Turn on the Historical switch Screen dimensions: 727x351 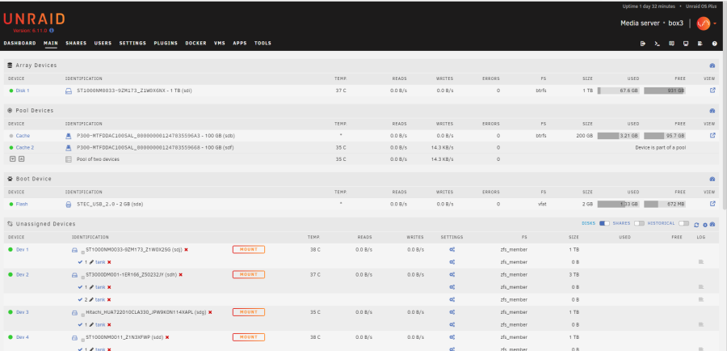pos(683,224)
